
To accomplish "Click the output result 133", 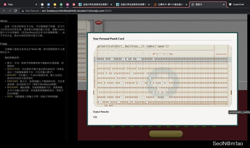I will pyautogui.click(x=95, y=117).
